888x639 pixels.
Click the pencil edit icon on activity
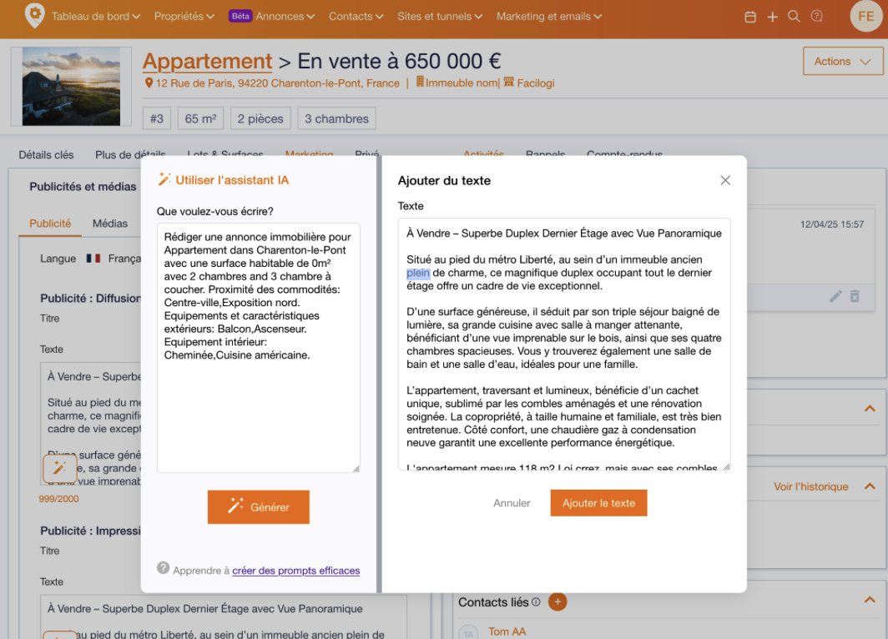coord(835,296)
